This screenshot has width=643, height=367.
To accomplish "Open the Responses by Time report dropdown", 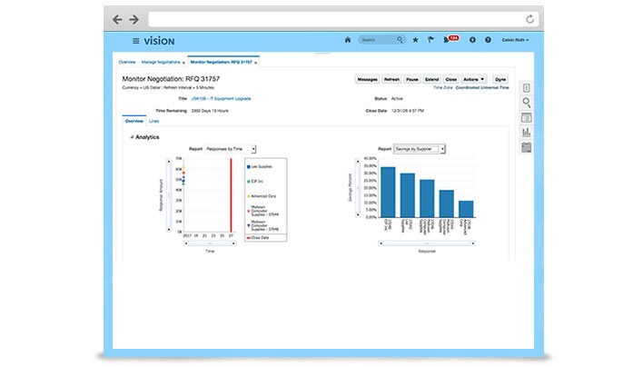I will [x=231, y=149].
